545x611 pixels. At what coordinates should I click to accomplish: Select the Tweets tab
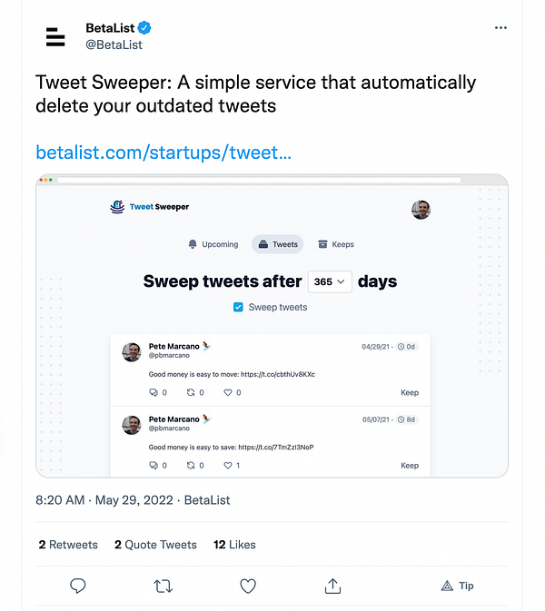tap(277, 244)
